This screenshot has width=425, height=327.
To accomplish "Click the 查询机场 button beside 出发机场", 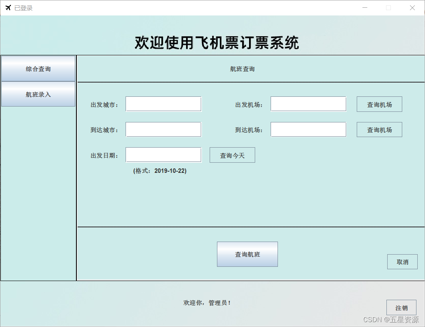I will [x=379, y=104].
